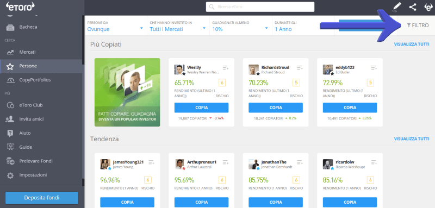
Task: Click the pencil write-post icon in header
Action: [x=397, y=7]
